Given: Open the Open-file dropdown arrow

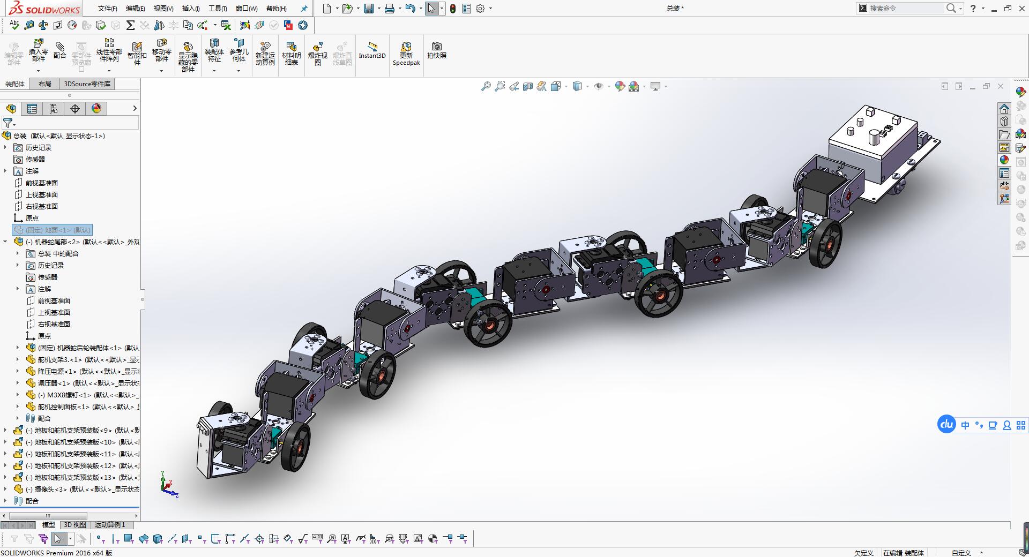Looking at the screenshot, I should pos(358,9).
